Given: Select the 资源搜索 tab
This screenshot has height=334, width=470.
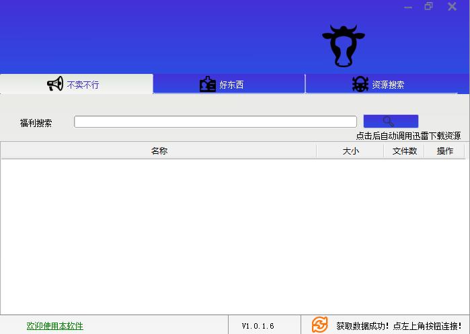Looking at the screenshot, I should tap(388, 85).
